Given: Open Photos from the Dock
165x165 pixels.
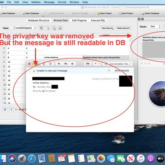Looking at the screenshot, I should click(x=101, y=158).
